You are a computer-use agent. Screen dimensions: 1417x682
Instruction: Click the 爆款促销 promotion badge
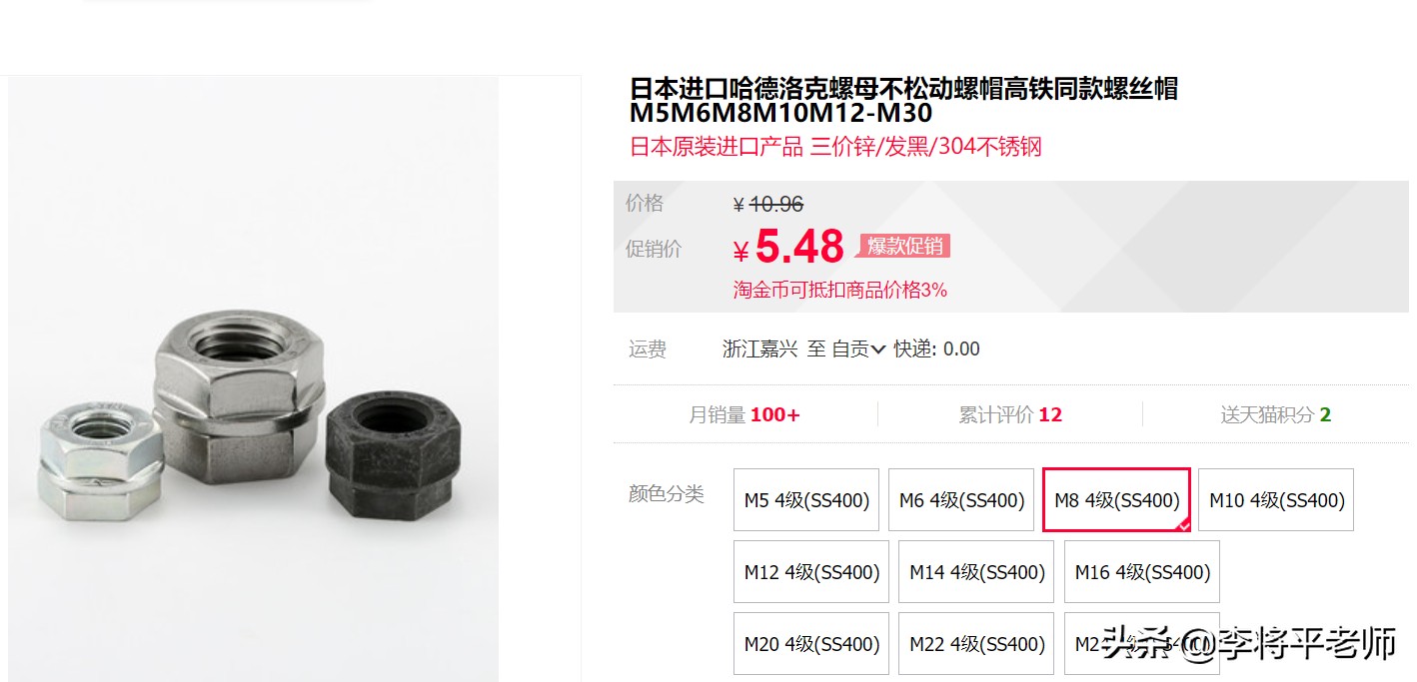(x=904, y=246)
